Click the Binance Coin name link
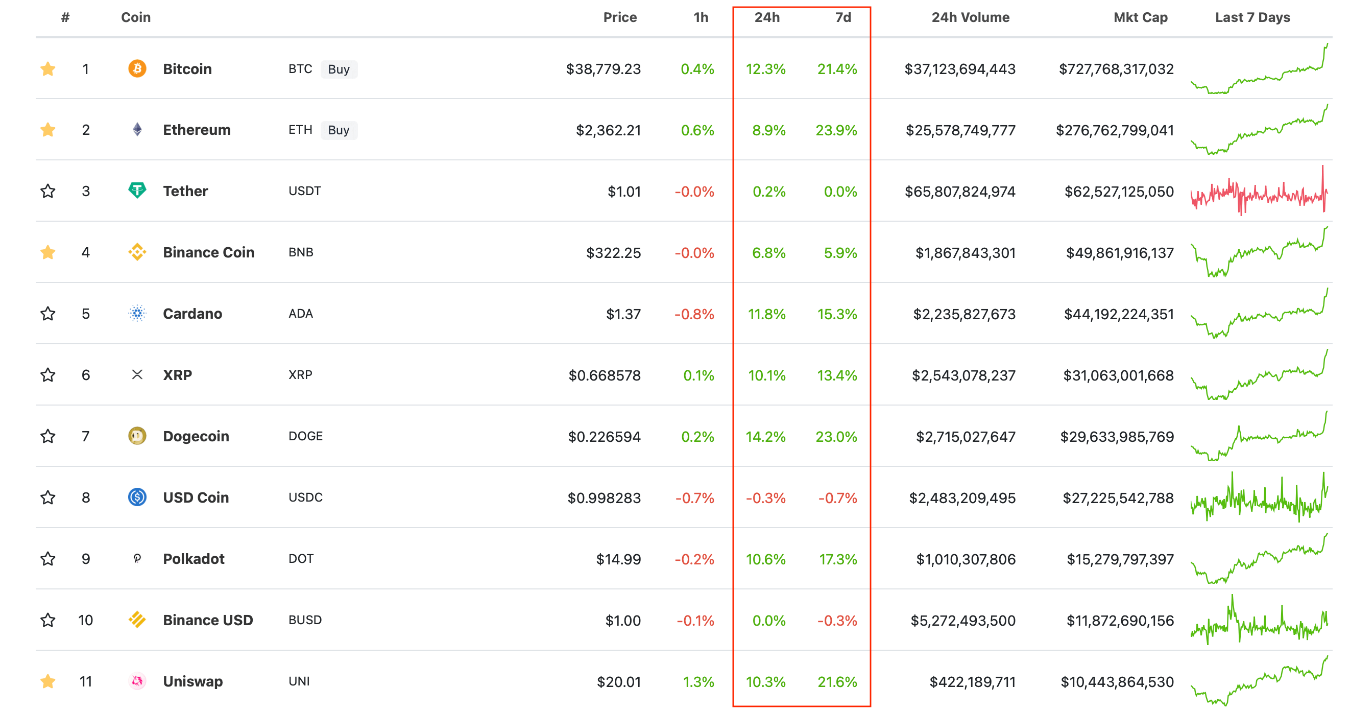1350x711 pixels. (x=208, y=252)
